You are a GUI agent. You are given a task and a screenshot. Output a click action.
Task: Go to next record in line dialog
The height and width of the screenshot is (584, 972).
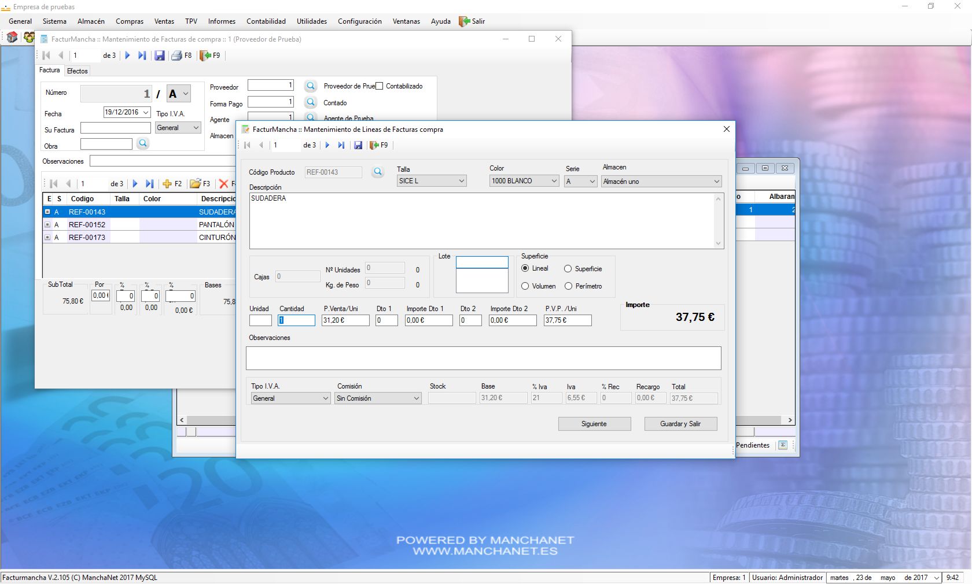pyautogui.click(x=327, y=145)
